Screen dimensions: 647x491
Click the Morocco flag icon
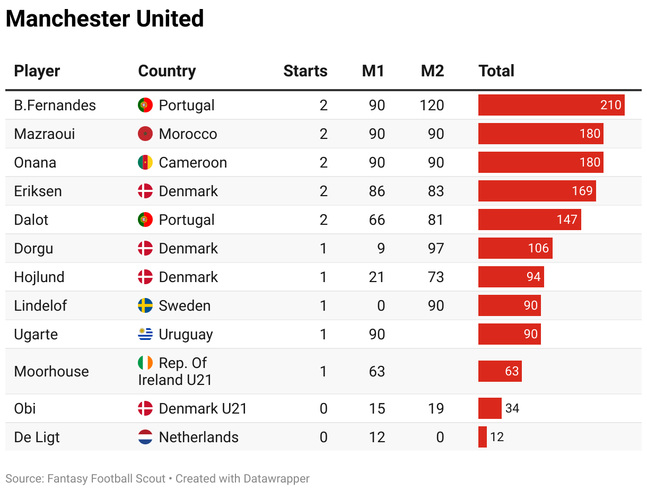coord(145,134)
